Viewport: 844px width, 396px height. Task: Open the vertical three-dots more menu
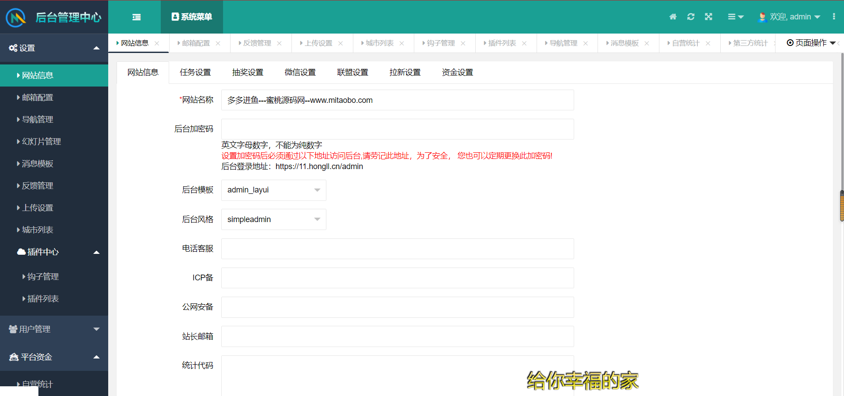833,17
